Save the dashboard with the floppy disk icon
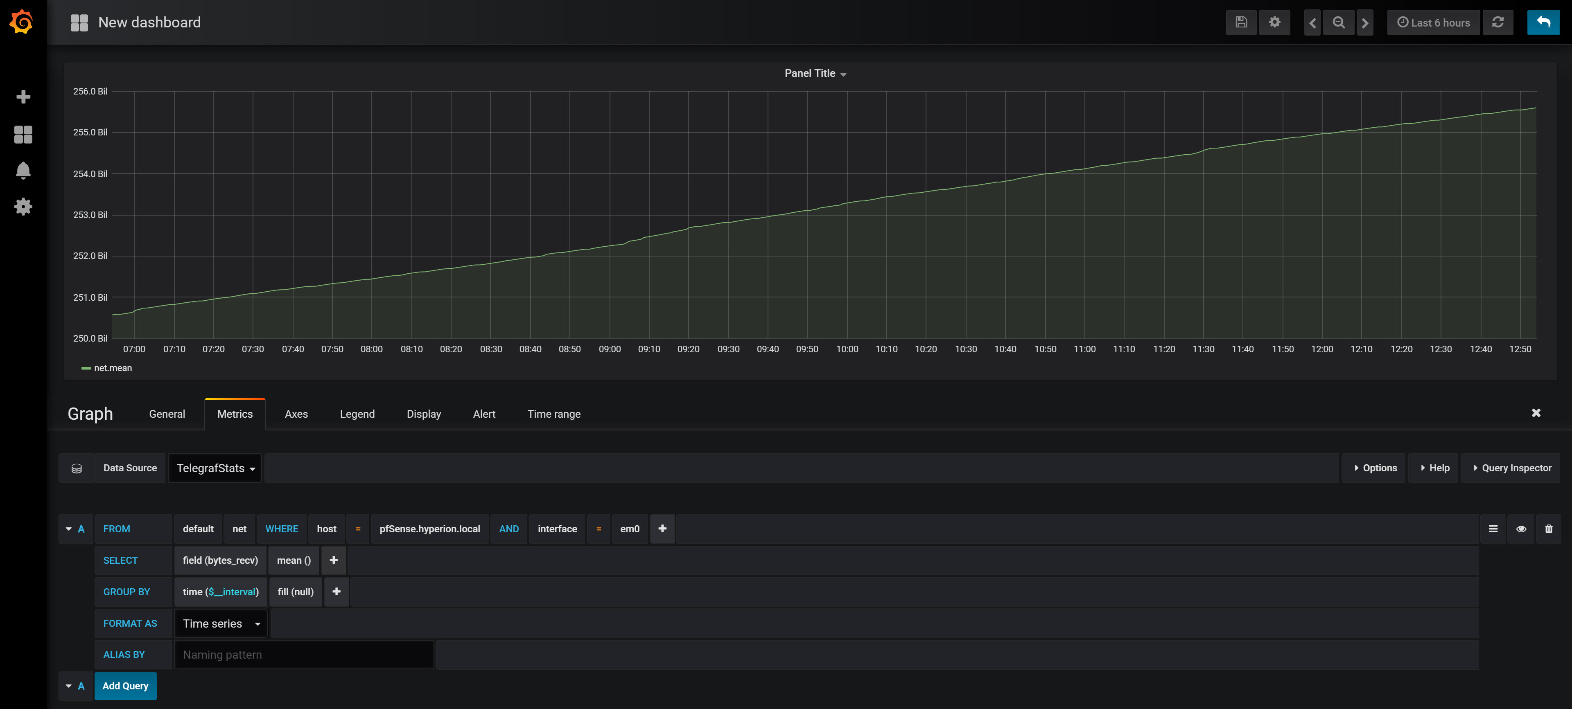The width and height of the screenshot is (1572, 709). (1241, 23)
